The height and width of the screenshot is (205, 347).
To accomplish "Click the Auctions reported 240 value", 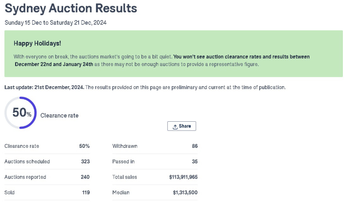I will coord(85,177).
